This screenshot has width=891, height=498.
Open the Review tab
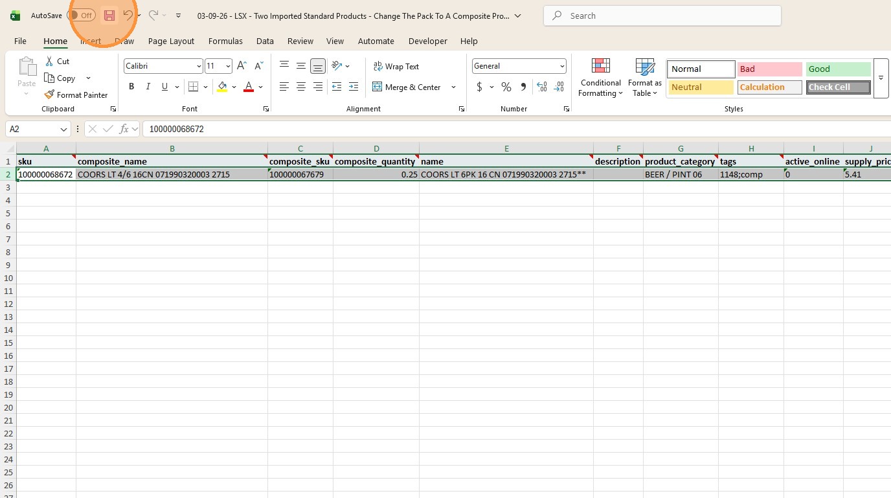tap(300, 41)
